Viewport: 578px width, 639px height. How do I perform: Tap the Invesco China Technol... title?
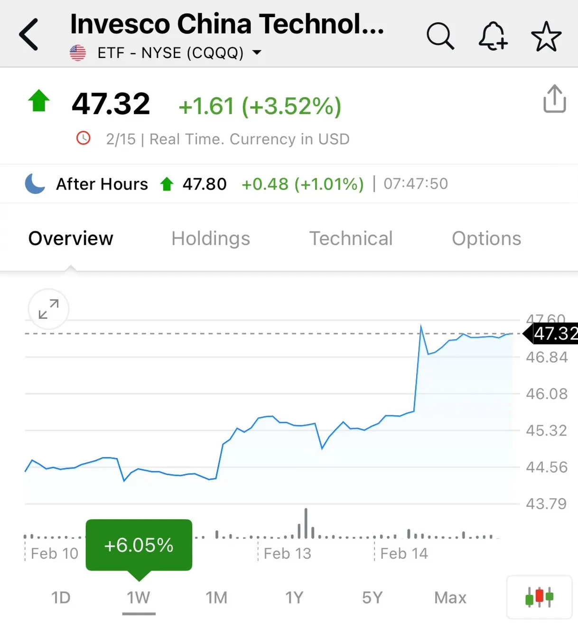(227, 24)
